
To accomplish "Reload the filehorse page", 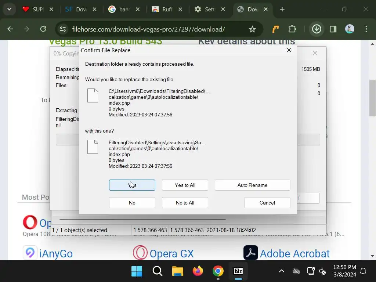I will (x=43, y=29).
